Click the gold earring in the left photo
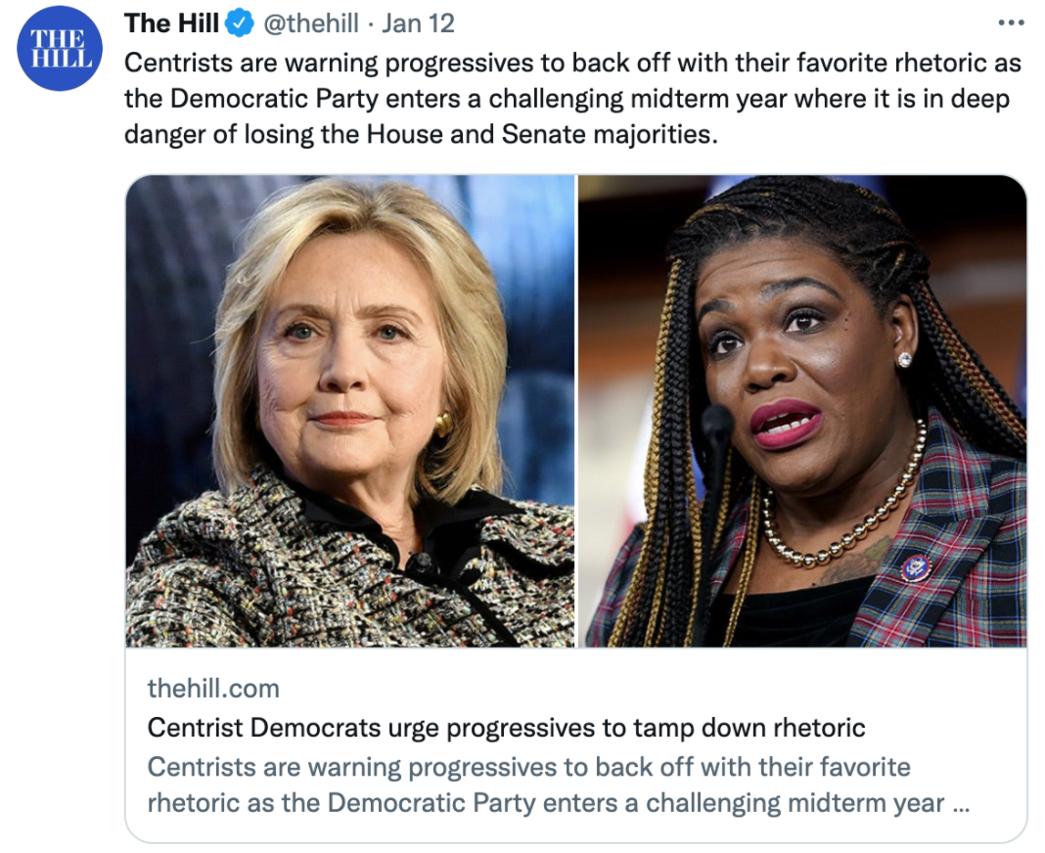 pyautogui.click(x=443, y=425)
